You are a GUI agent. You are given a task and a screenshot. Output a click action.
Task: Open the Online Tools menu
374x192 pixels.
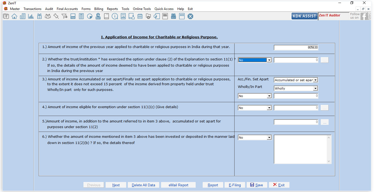(x=142, y=9)
